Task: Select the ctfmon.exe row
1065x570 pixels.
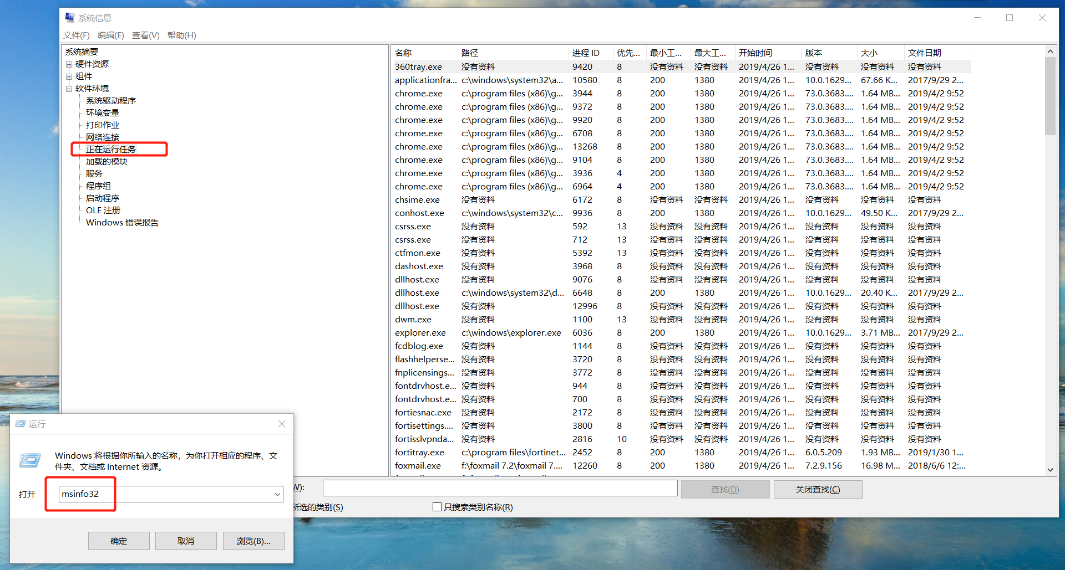Action: (682, 253)
